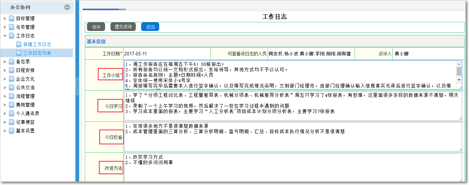Image resolution: width=469 pixels, height=185 pixels.
Task: Click the 工作小结 textarea scrollbar down arrow
Action: pyautogui.click(x=459, y=80)
